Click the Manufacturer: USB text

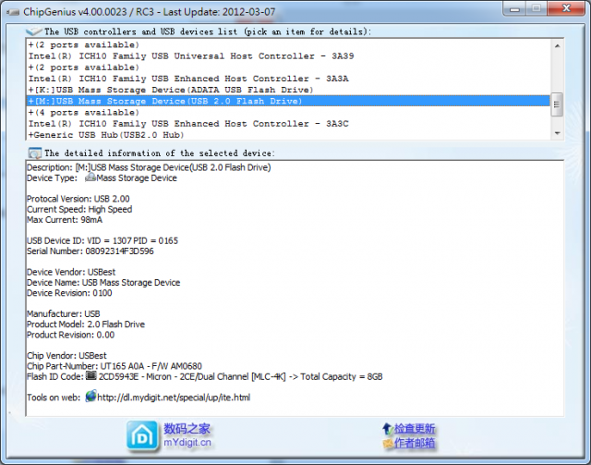click(64, 313)
